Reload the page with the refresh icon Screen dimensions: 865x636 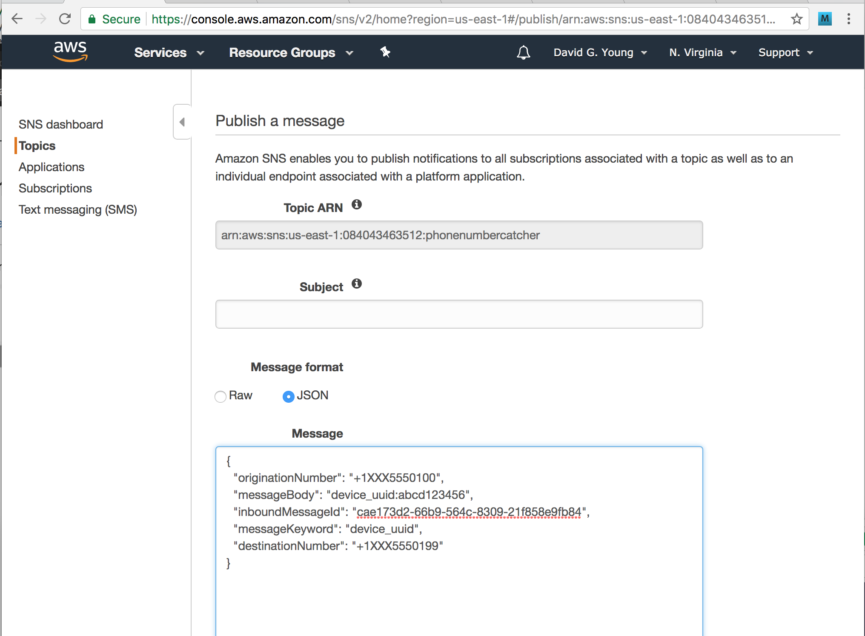(65, 19)
